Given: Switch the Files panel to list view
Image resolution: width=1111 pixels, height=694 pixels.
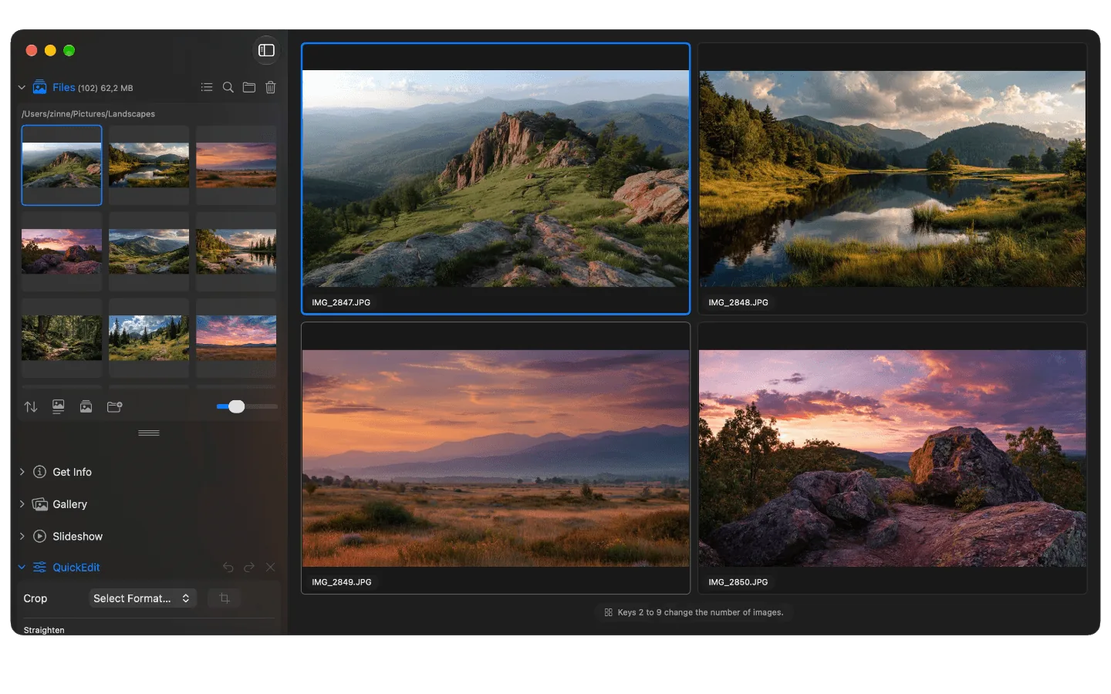Looking at the screenshot, I should click(207, 87).
